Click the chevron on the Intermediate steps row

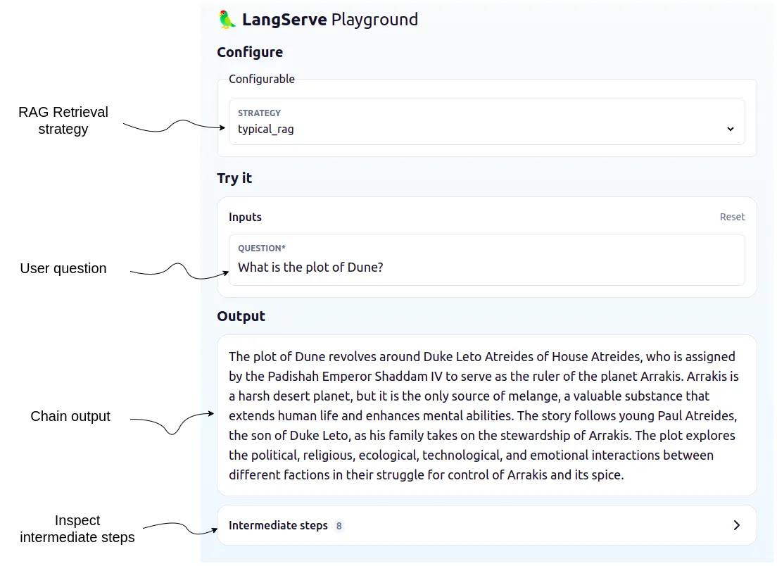coord(737,525)
